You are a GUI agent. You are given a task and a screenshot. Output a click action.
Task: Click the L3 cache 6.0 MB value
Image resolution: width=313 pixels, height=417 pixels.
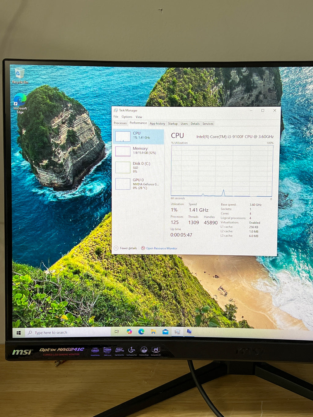[254, 236]
